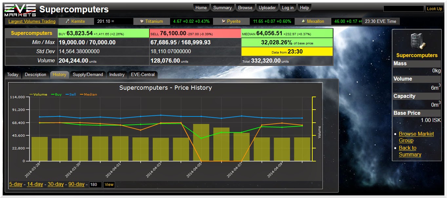Open the Help page
The height and width of the screenshot is (198, 447).
304,8
